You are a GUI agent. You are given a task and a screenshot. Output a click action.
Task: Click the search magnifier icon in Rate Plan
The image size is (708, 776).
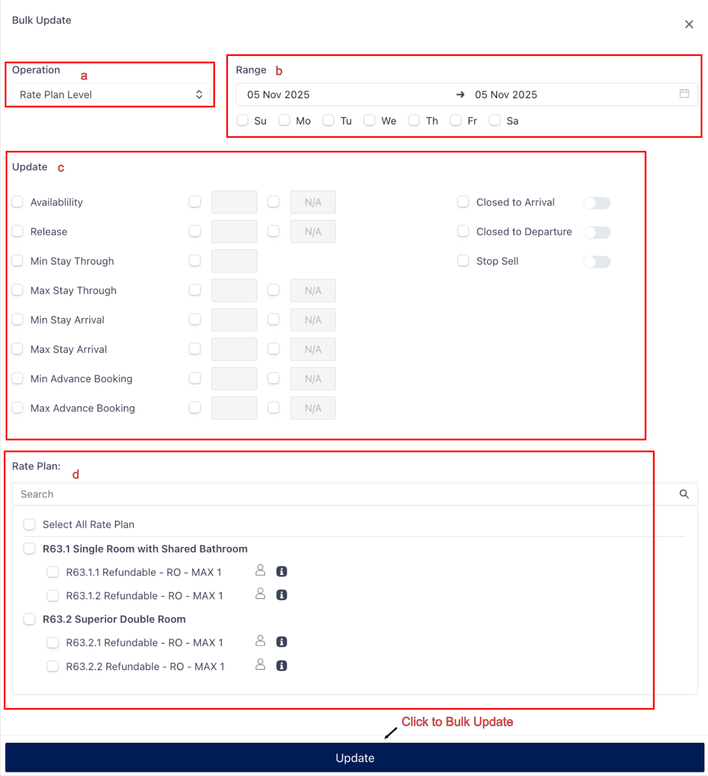coord(684,494)
